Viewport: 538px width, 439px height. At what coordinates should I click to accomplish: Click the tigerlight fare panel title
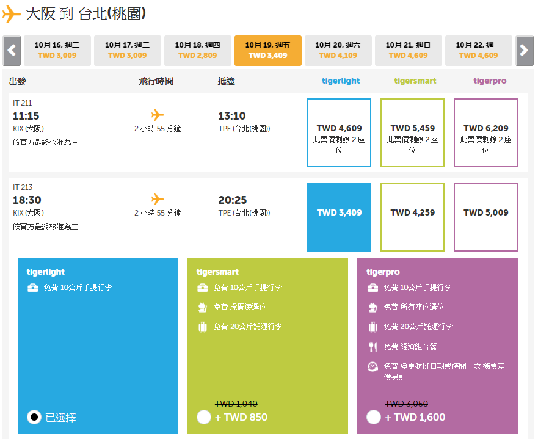pos(46,272)
